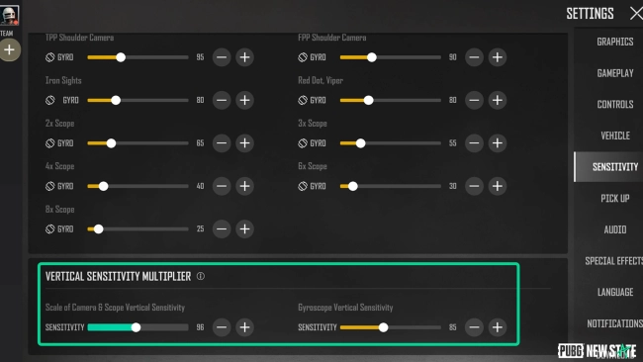Increase Red Dot, Viper gyro sensitivity
Screen dimensions: 643x362
pyautogui.click(x=498, y=100)
